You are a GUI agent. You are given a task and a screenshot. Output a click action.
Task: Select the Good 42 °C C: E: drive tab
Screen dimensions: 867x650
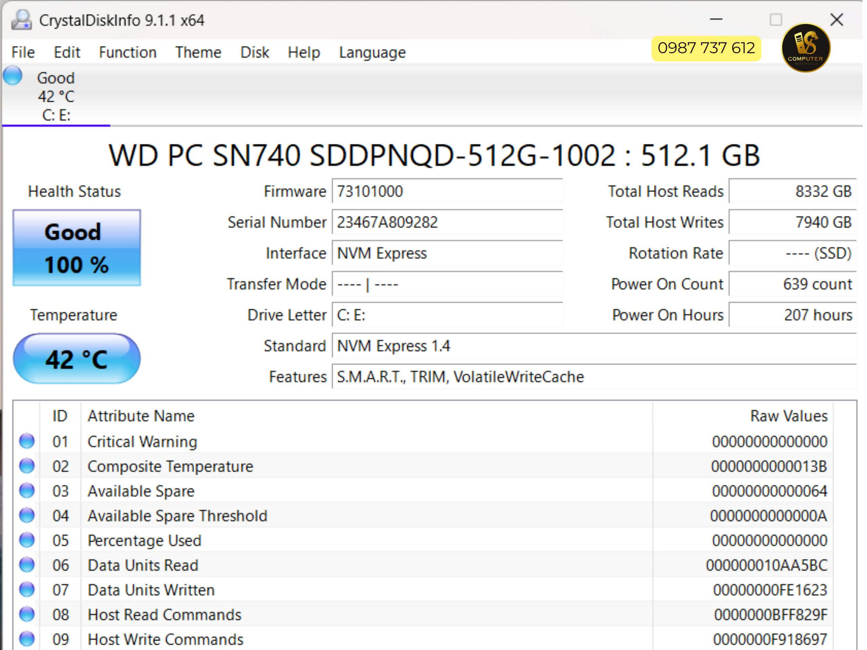[56, 96]
